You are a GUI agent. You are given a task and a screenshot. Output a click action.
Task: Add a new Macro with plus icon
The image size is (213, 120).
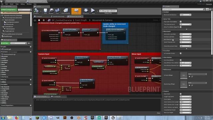coord(31,80)
